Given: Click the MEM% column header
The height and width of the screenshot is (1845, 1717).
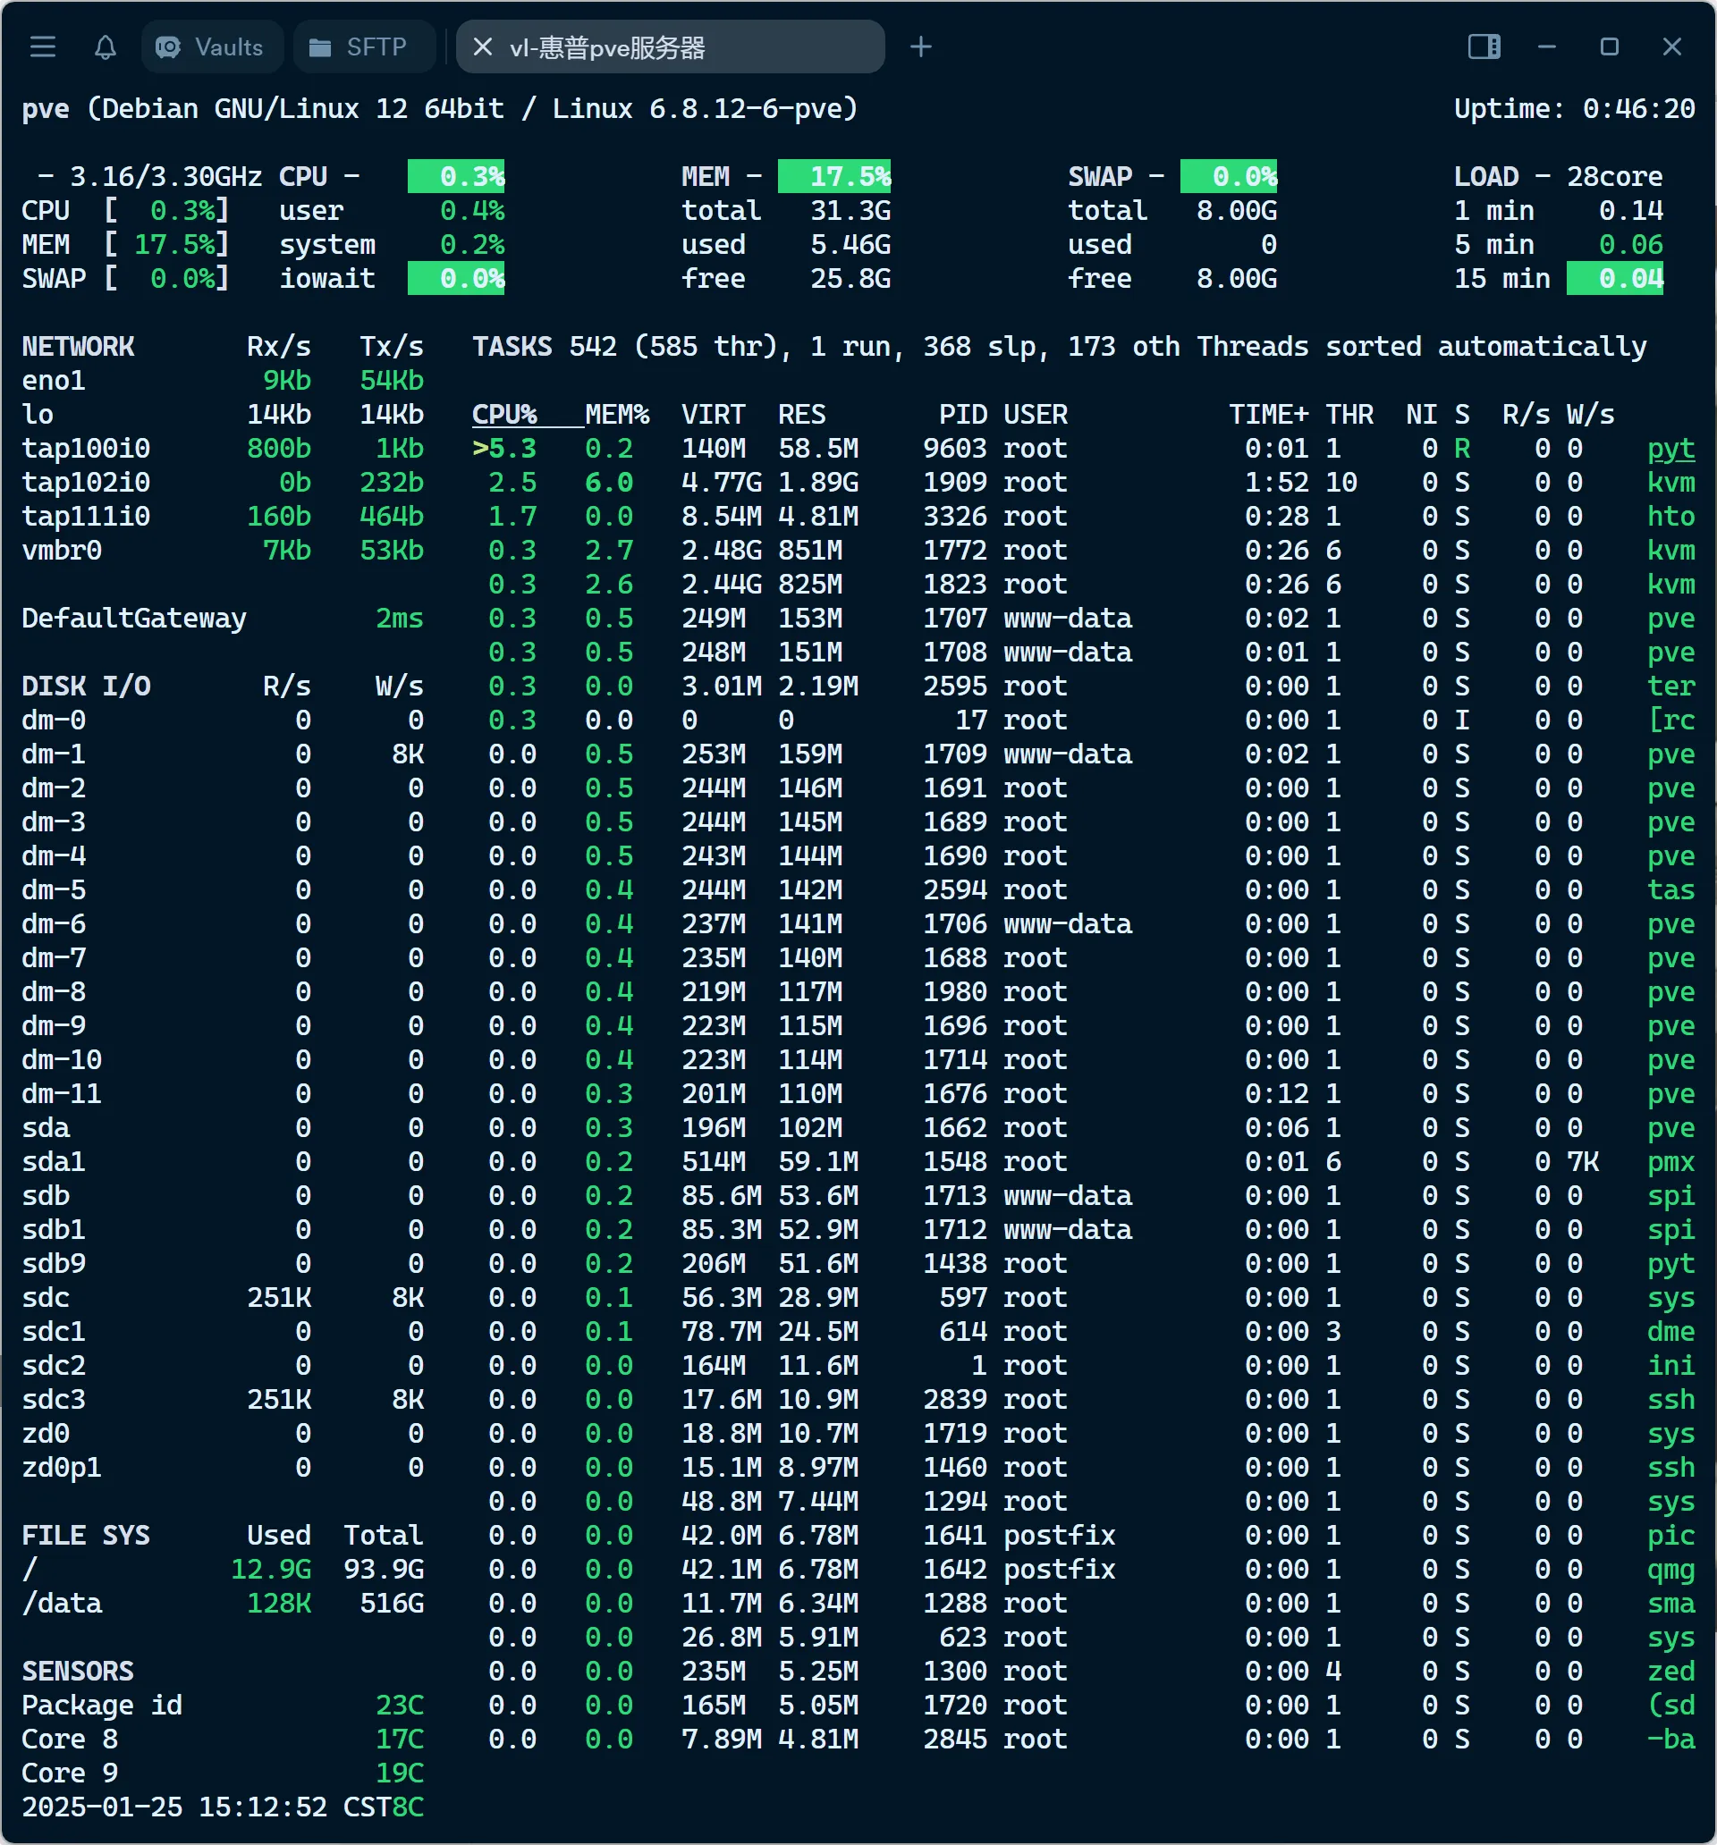Looking at the screenshot, I should [x=616, y=415].
